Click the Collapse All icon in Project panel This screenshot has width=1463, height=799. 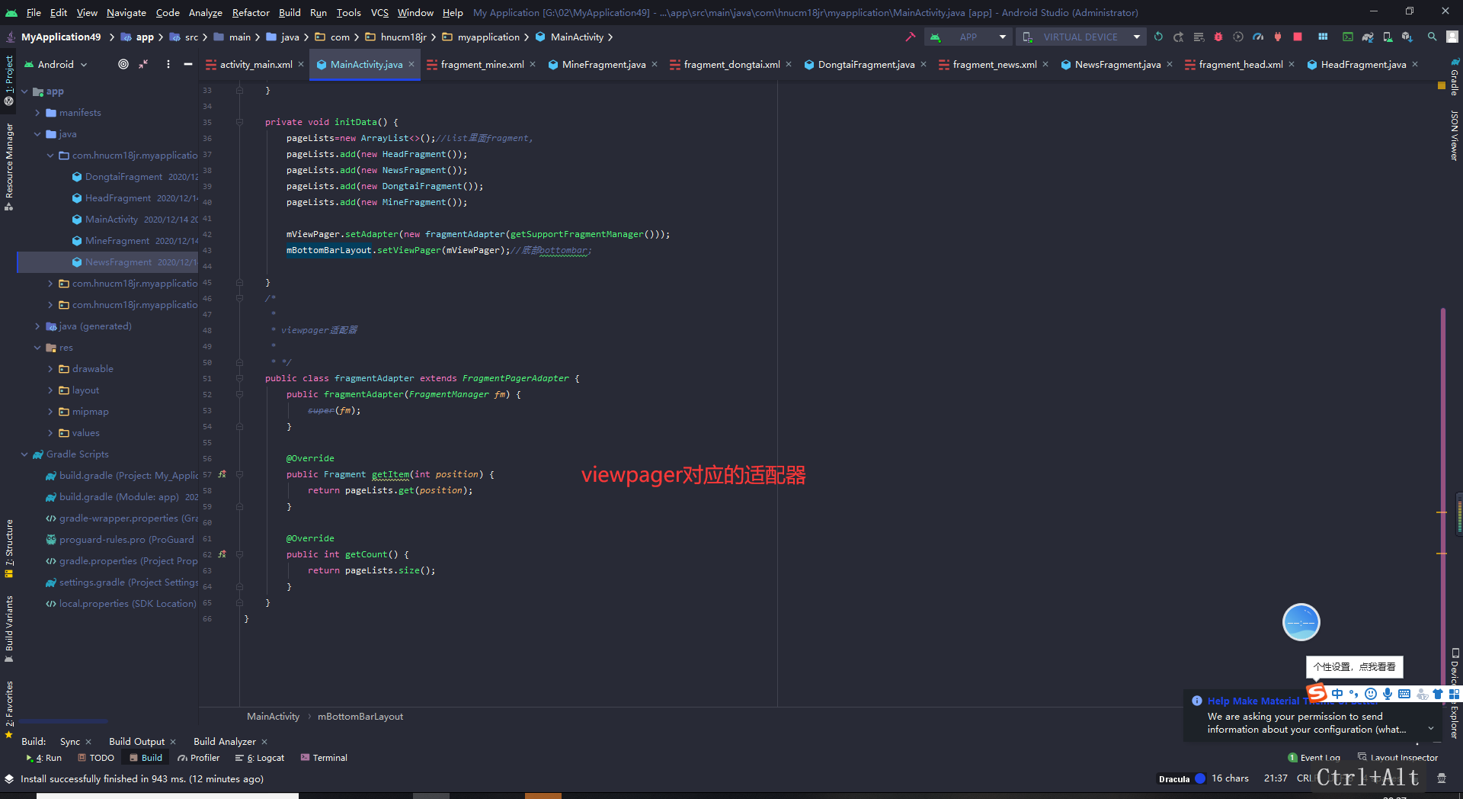tap(143, 64)
